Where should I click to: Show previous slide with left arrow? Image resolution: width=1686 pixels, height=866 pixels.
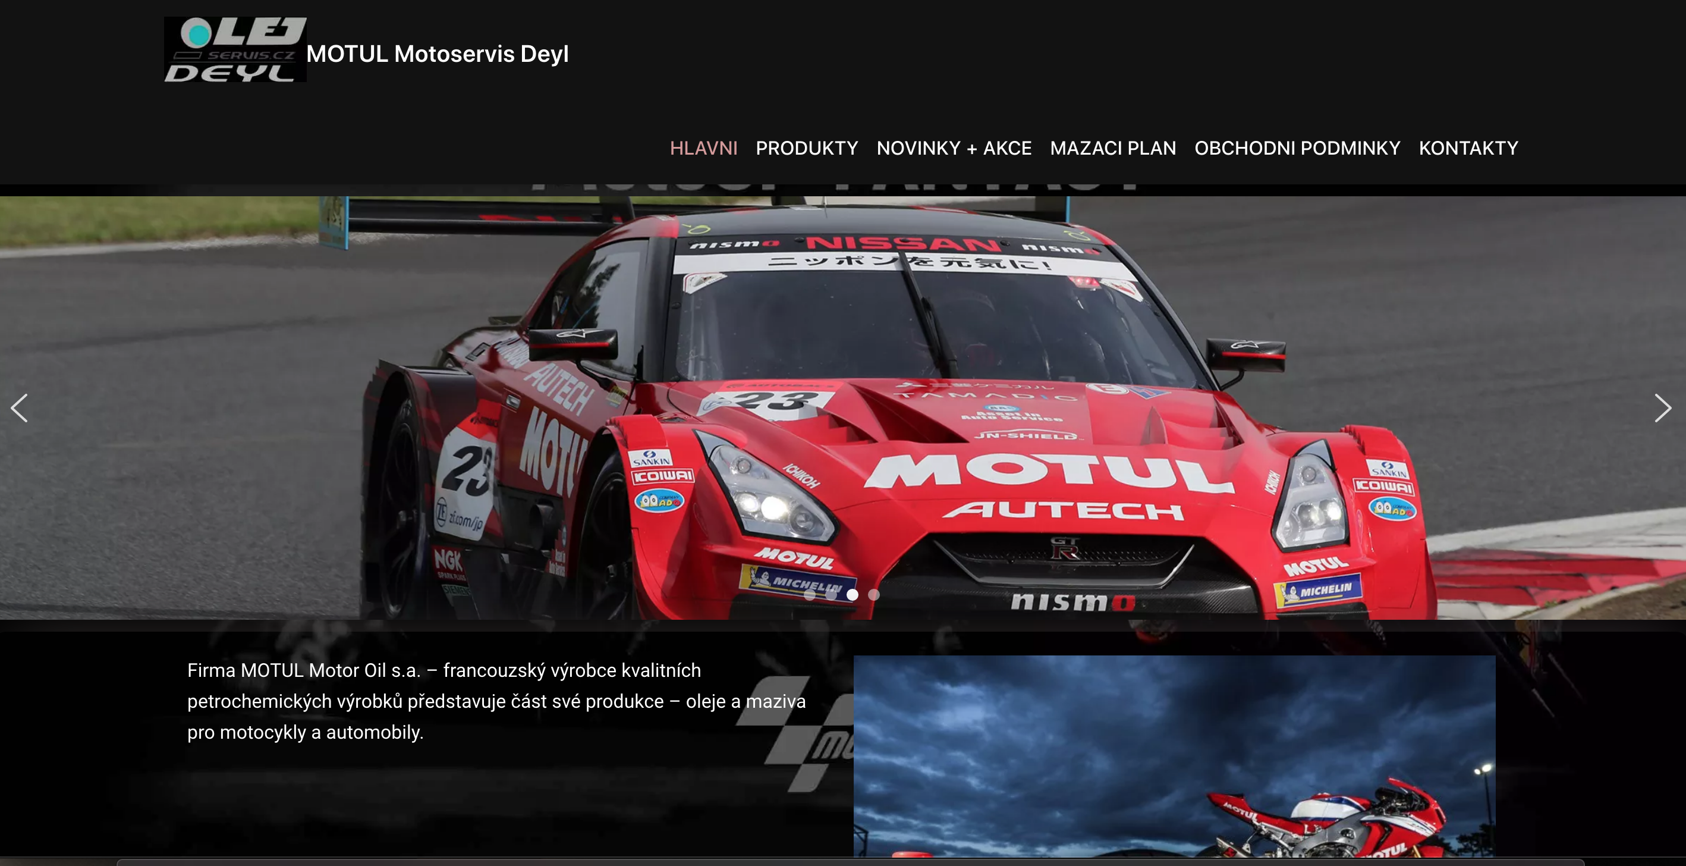(x=20, y=408)
